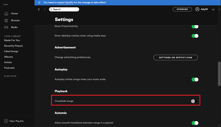Click the Advertisement section heading
Viewport: 221px width, 127px height.
65,48
